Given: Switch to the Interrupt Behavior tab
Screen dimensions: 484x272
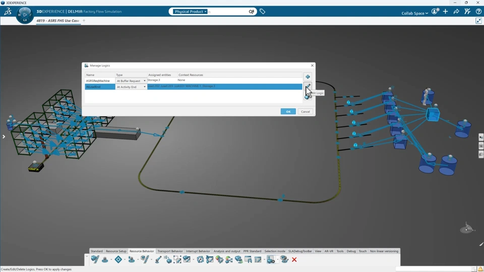Looking at the screenshot, I should 198,251.
